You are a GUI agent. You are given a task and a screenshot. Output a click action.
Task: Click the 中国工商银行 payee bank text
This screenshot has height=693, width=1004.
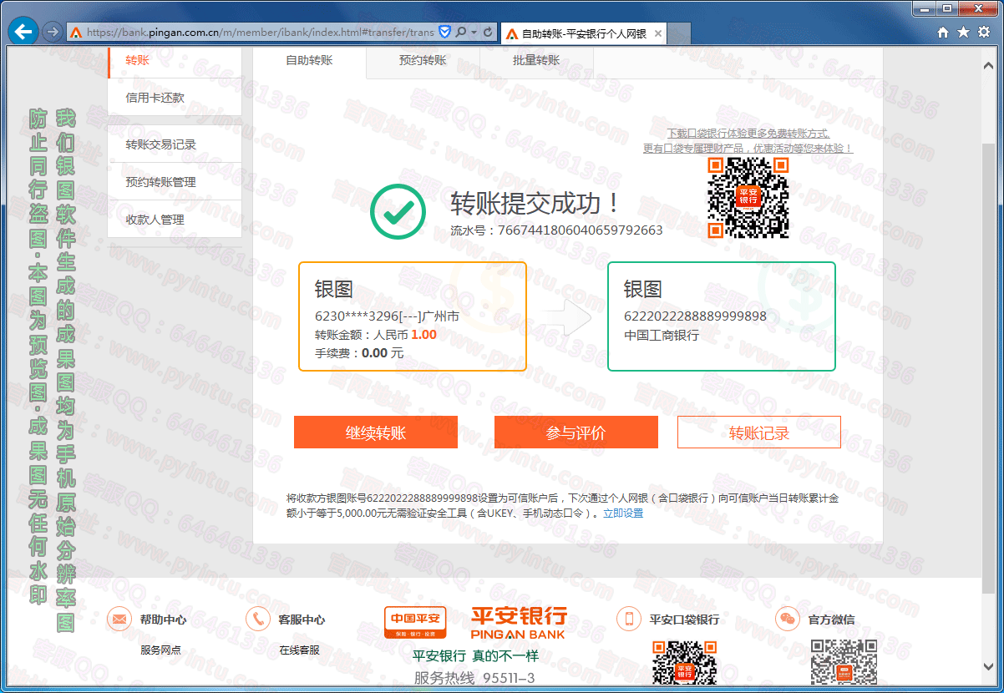coord(662,335)
